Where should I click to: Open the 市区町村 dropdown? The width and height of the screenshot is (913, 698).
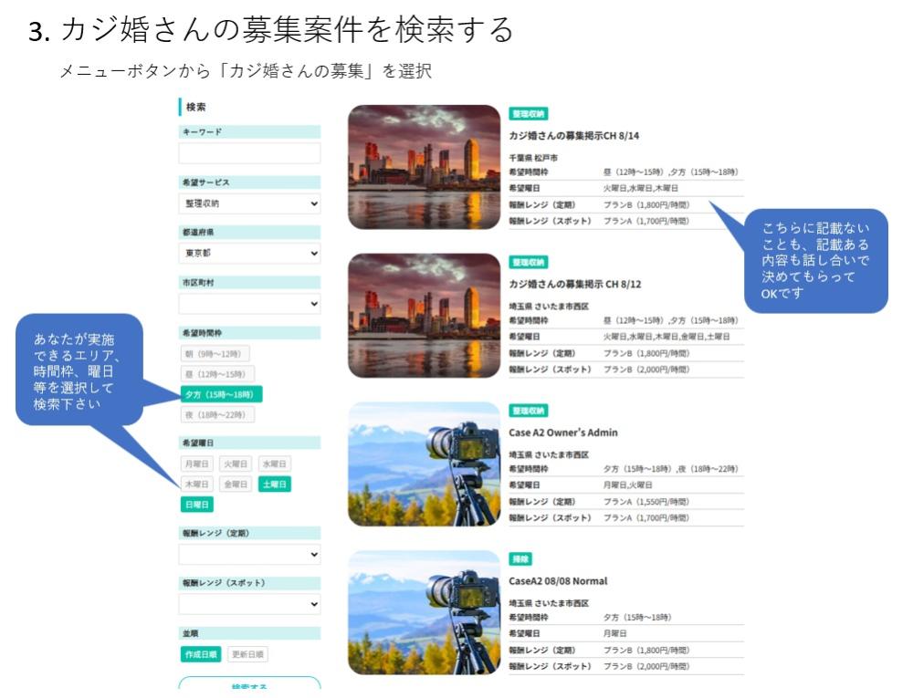tap(249, 304)
